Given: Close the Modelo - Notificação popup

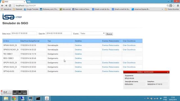Looking at the screenshot, I should [168, 72].
